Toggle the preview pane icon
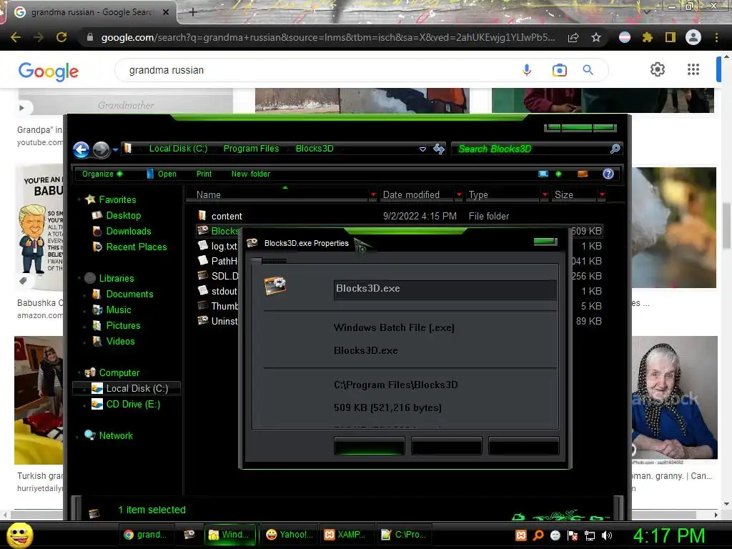 583,174
